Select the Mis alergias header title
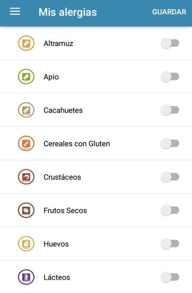This screenshot has height=293, width=192. (x=68, y=12)
